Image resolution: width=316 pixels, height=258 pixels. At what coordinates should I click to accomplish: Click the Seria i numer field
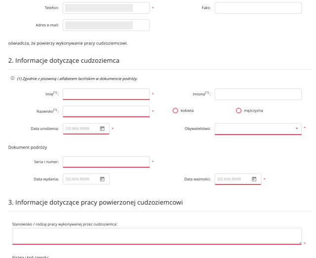click(106, 162)
